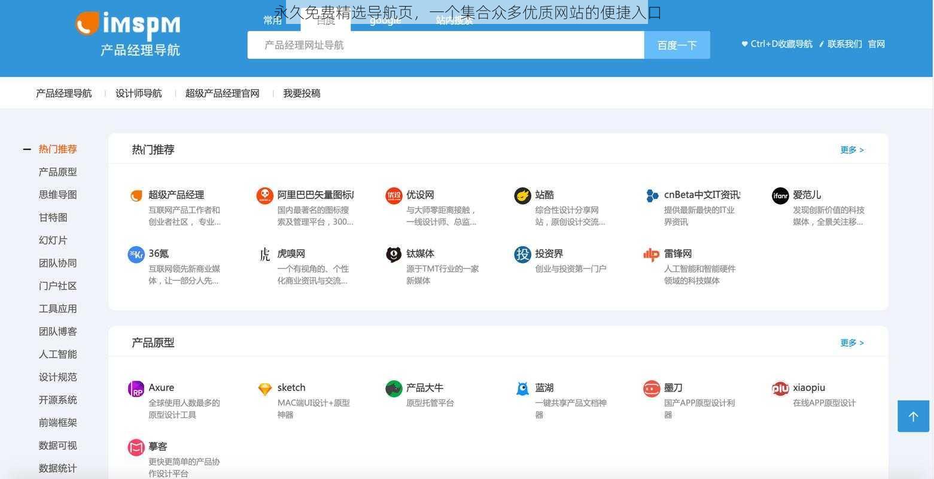Select 前端框架 in the sidebar

tap(58, 423)
